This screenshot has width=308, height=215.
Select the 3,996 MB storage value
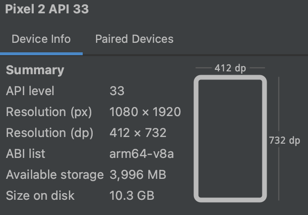coord(138,175)
